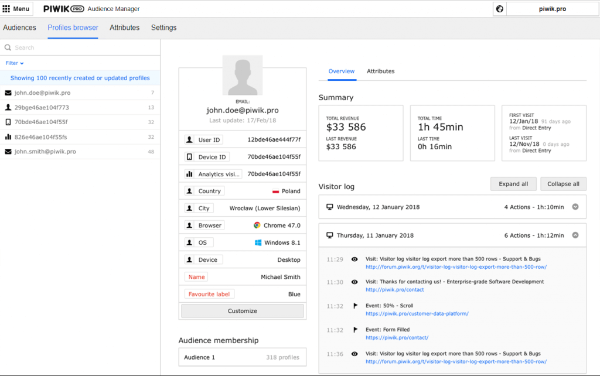
Task: Select the email icon next to john.doe@piwik.pro
Action: 8,93
